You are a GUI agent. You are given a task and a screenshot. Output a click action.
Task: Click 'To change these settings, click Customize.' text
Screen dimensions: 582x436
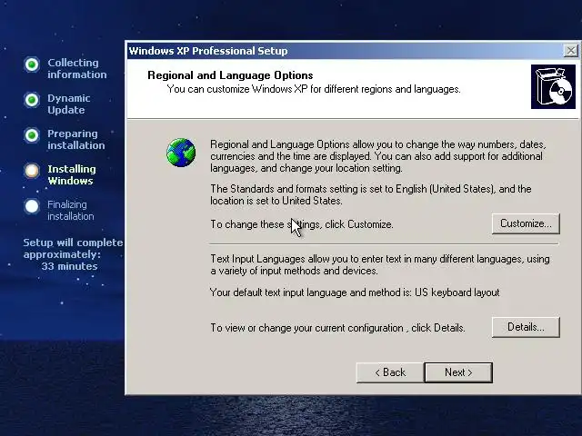[302, 224]
